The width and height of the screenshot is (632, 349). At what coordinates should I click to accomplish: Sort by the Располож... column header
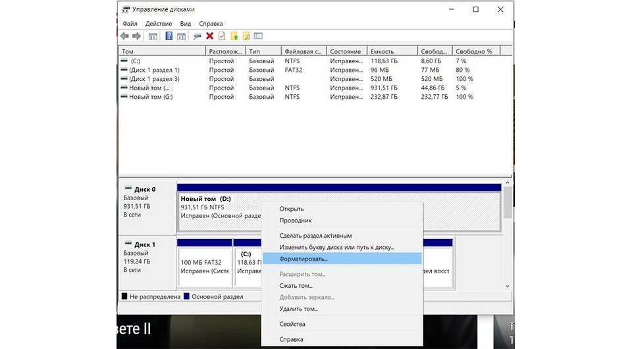coord(225,51)
